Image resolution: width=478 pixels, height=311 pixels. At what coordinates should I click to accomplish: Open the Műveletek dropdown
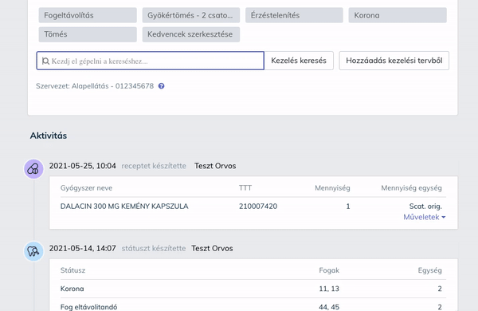[425, 217]
